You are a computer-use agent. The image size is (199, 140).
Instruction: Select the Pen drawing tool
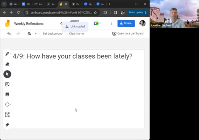[x=7, y=54]
